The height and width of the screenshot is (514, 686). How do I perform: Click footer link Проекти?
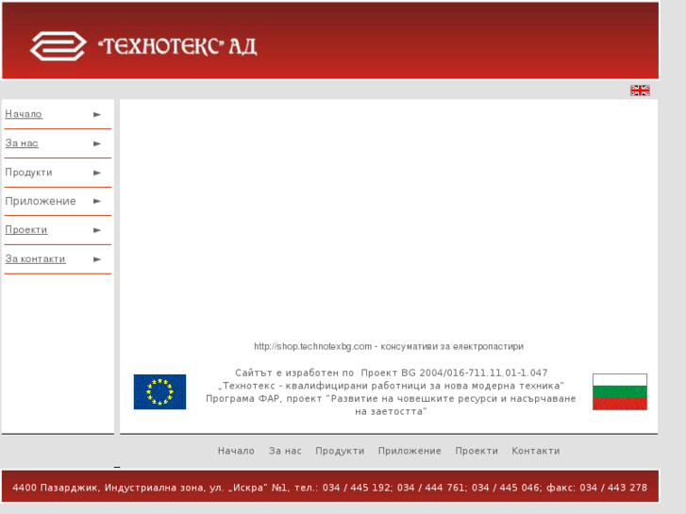click(x=477, y=451)
